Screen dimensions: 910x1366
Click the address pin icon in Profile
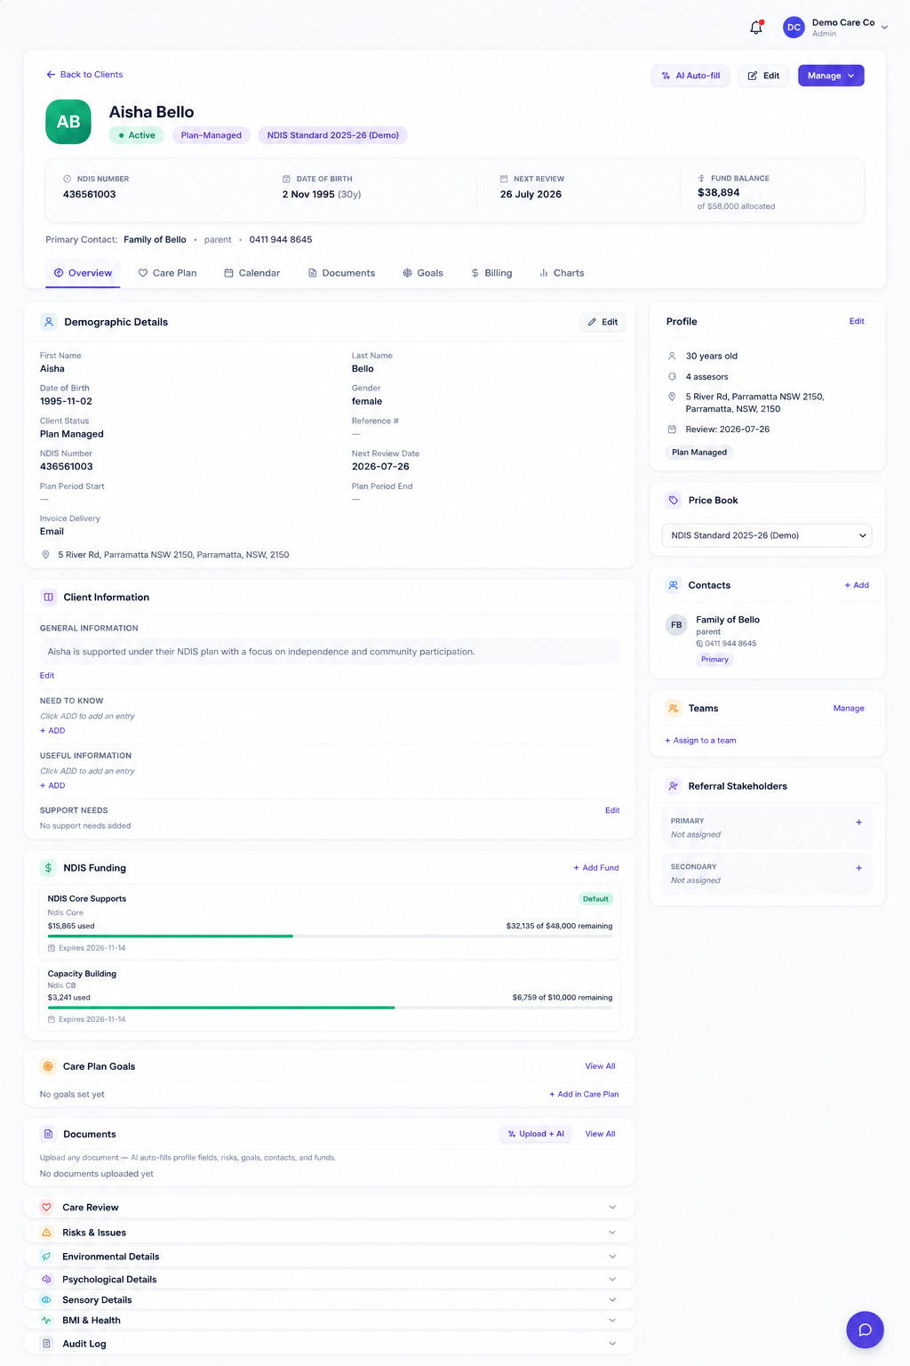point(672,397)
